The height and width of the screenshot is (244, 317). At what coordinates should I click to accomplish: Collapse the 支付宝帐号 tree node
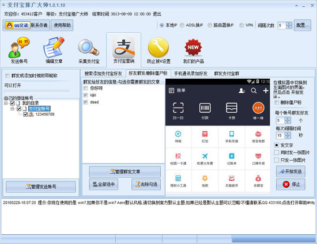12,109
